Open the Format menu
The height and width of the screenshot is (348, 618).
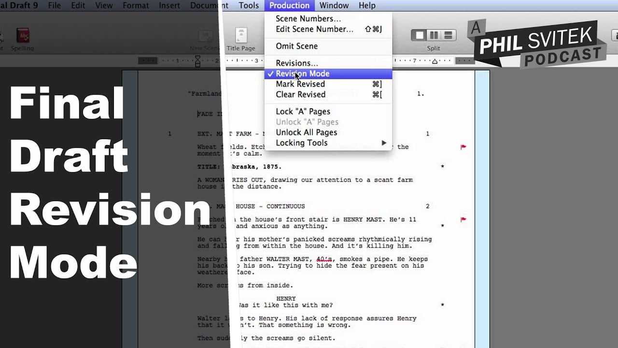[136, 5]
